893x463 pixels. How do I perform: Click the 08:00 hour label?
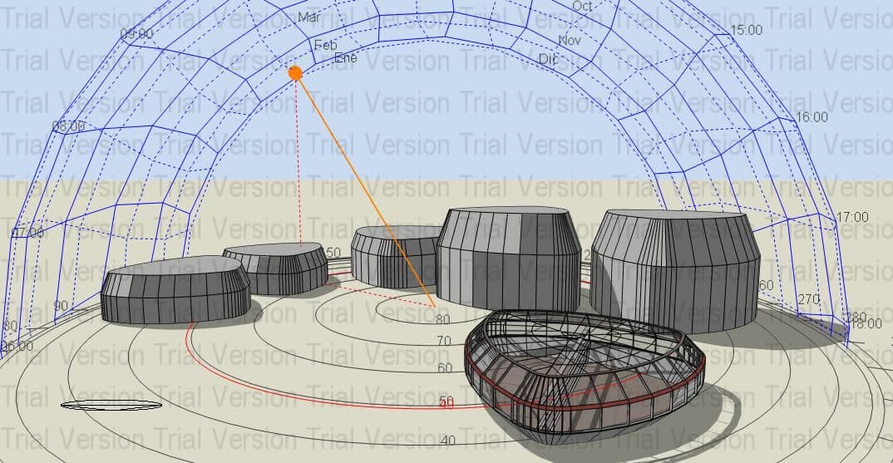(x=68, y=126)
